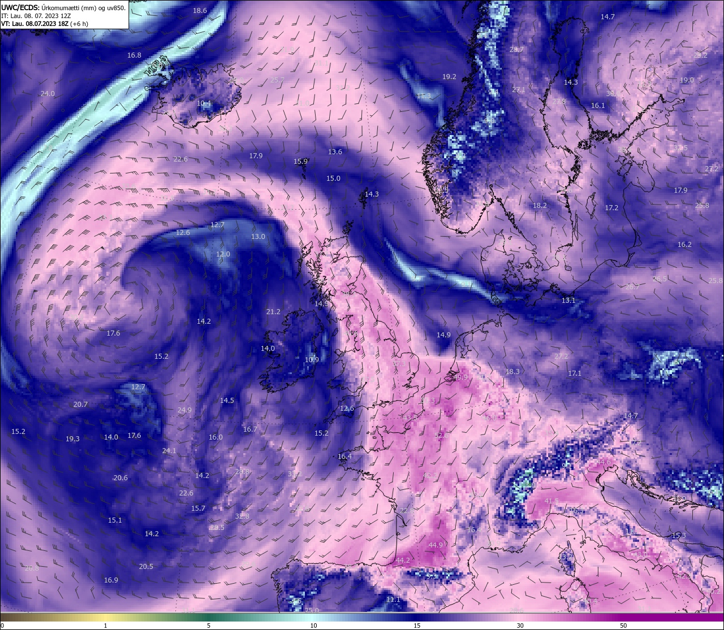Select the 21.2 value northwest of Ireland

coord(273,312)
